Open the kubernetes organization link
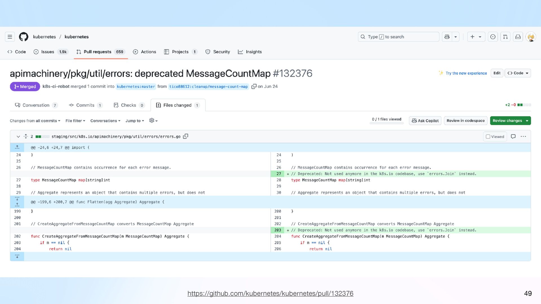Screen dimensions: 541x304 [x=44, y=37]
